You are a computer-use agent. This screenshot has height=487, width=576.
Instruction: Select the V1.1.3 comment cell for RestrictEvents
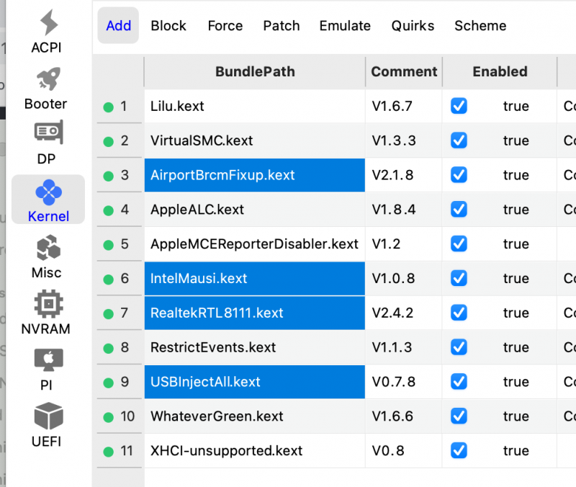[393, 347]
